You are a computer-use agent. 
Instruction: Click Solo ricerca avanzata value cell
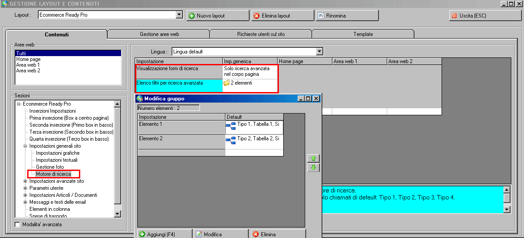pyautogui.click(x=250, y=71)
